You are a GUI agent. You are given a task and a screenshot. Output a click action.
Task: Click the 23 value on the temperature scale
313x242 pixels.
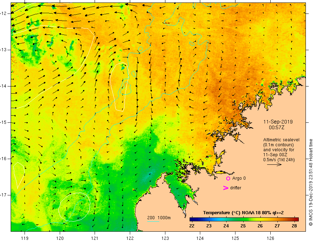click(x=209, y=226)
